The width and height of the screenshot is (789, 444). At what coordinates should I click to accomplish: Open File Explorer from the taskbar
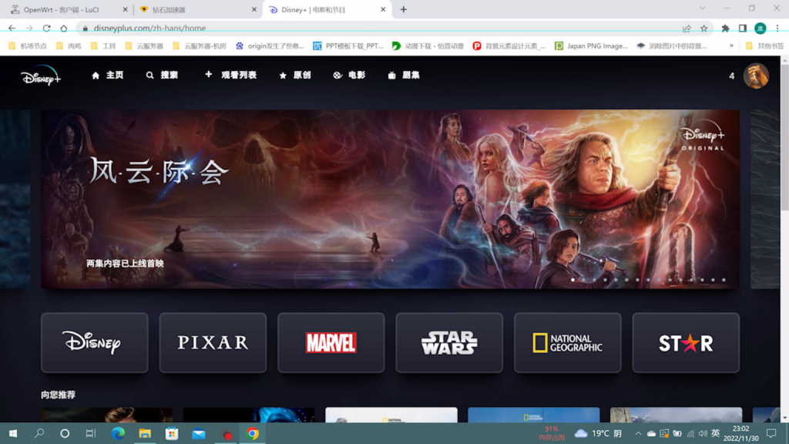click(145, 433)
